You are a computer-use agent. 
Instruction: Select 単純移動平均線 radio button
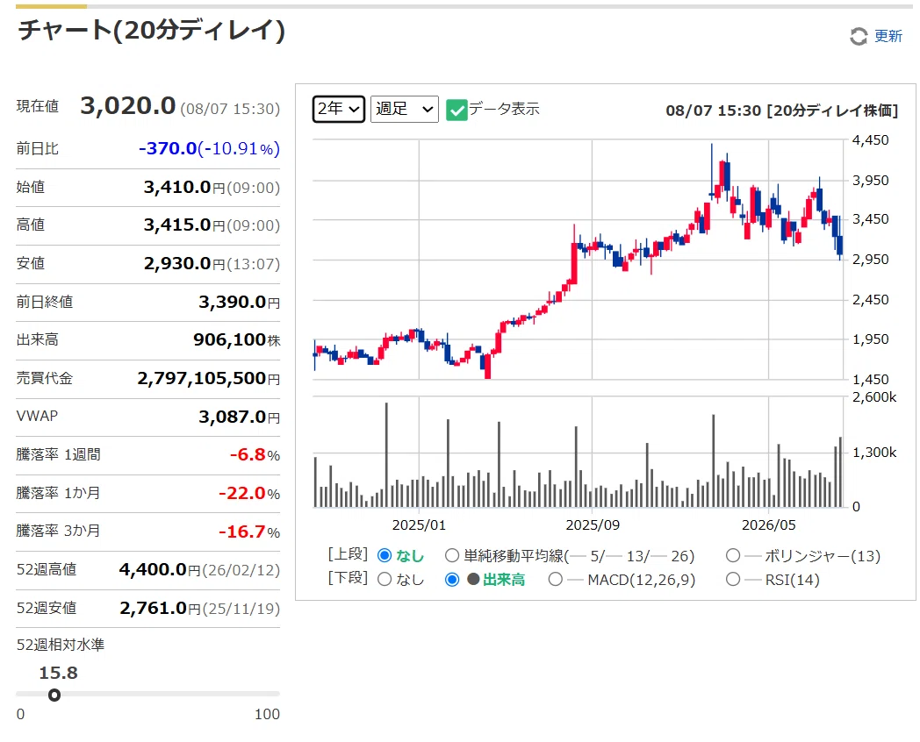tap(452, 555)
